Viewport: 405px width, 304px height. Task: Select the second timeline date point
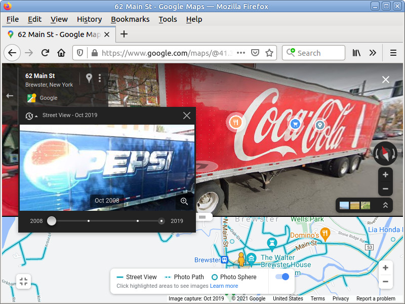pyautogui.click(x=89, y=221)
